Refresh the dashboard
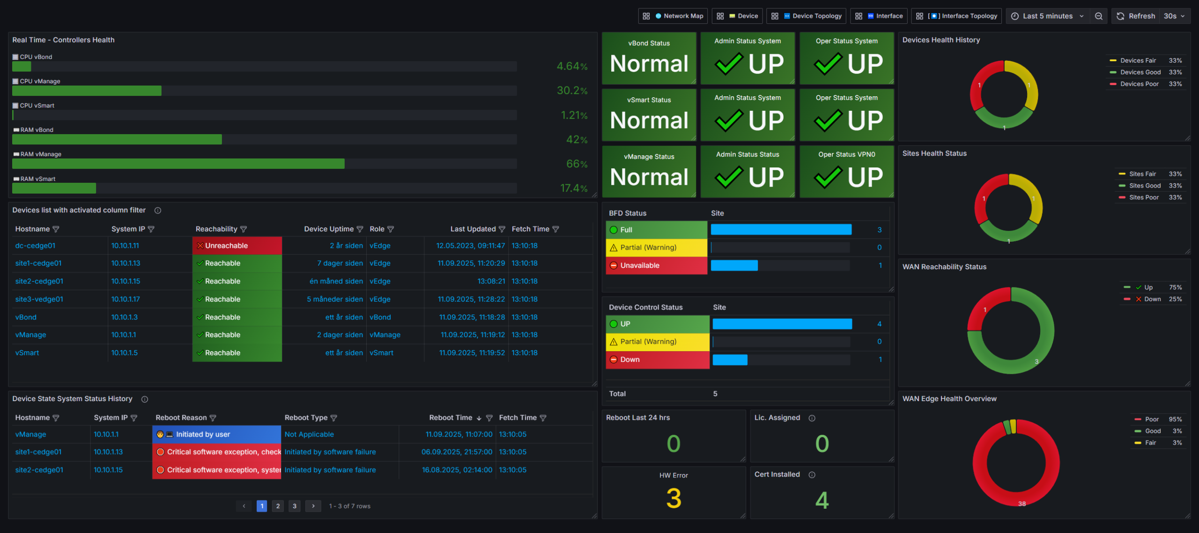 coord(1136,16)
